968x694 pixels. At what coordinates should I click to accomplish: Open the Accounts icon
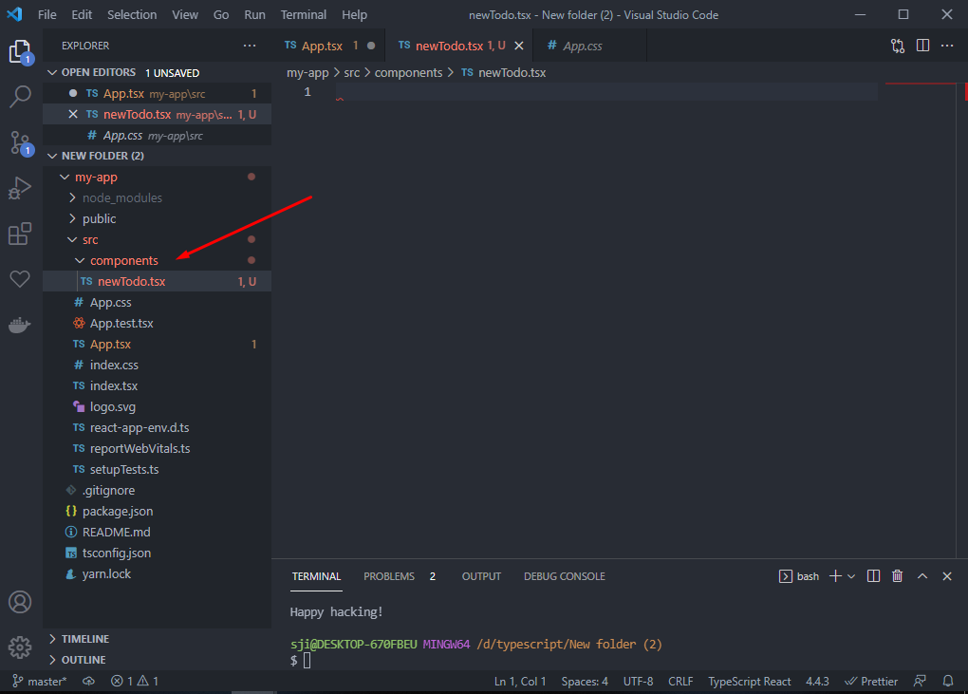[20, 602]
